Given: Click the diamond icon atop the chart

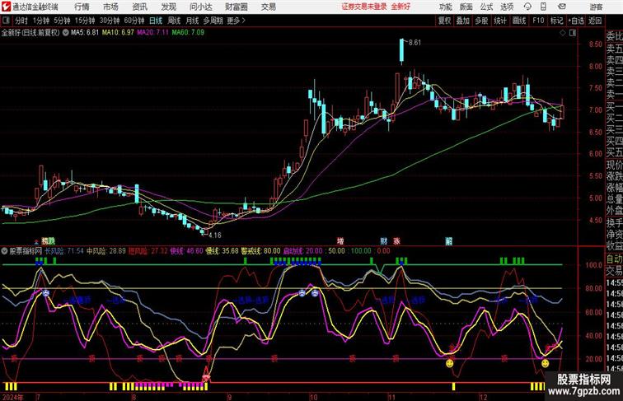Looking at the screenshot, I should tap(563, 33).
